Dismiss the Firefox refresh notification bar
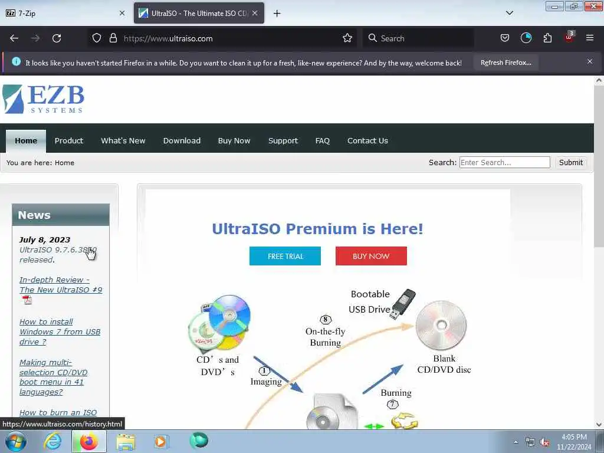604x453 pixels. click(x=590, y=61)
